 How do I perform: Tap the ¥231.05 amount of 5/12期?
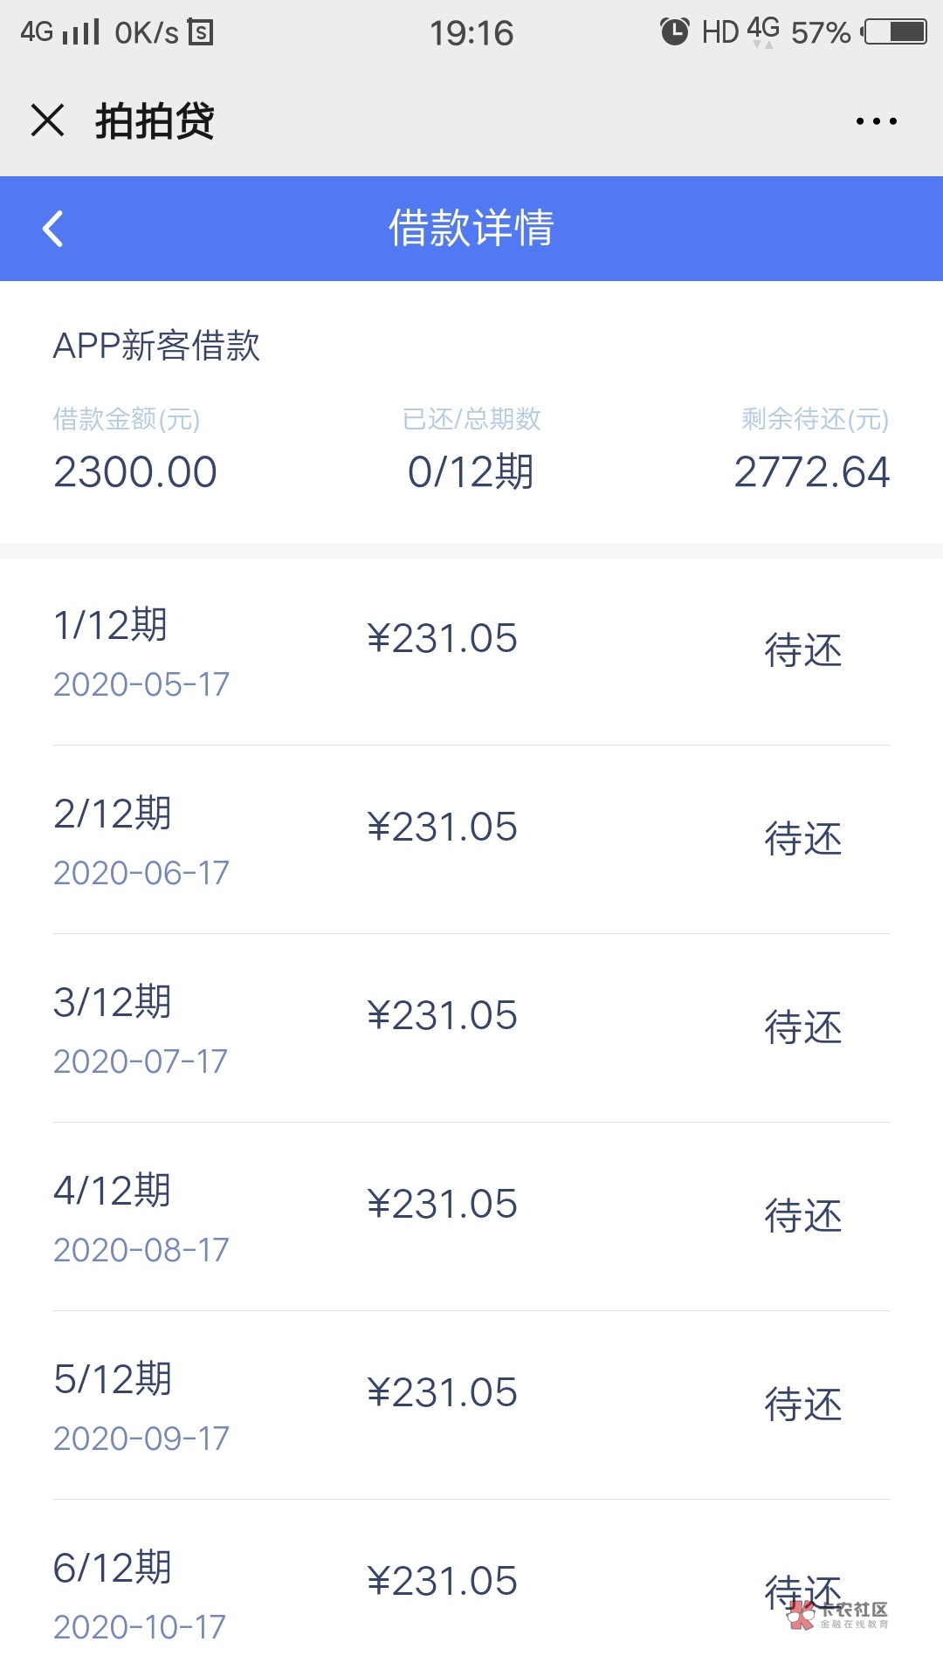point(442,1392)
